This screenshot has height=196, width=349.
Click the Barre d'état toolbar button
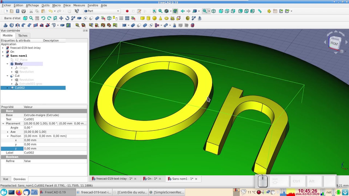pos(12,18)
